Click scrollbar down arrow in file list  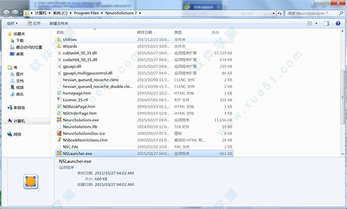(342, 154)
